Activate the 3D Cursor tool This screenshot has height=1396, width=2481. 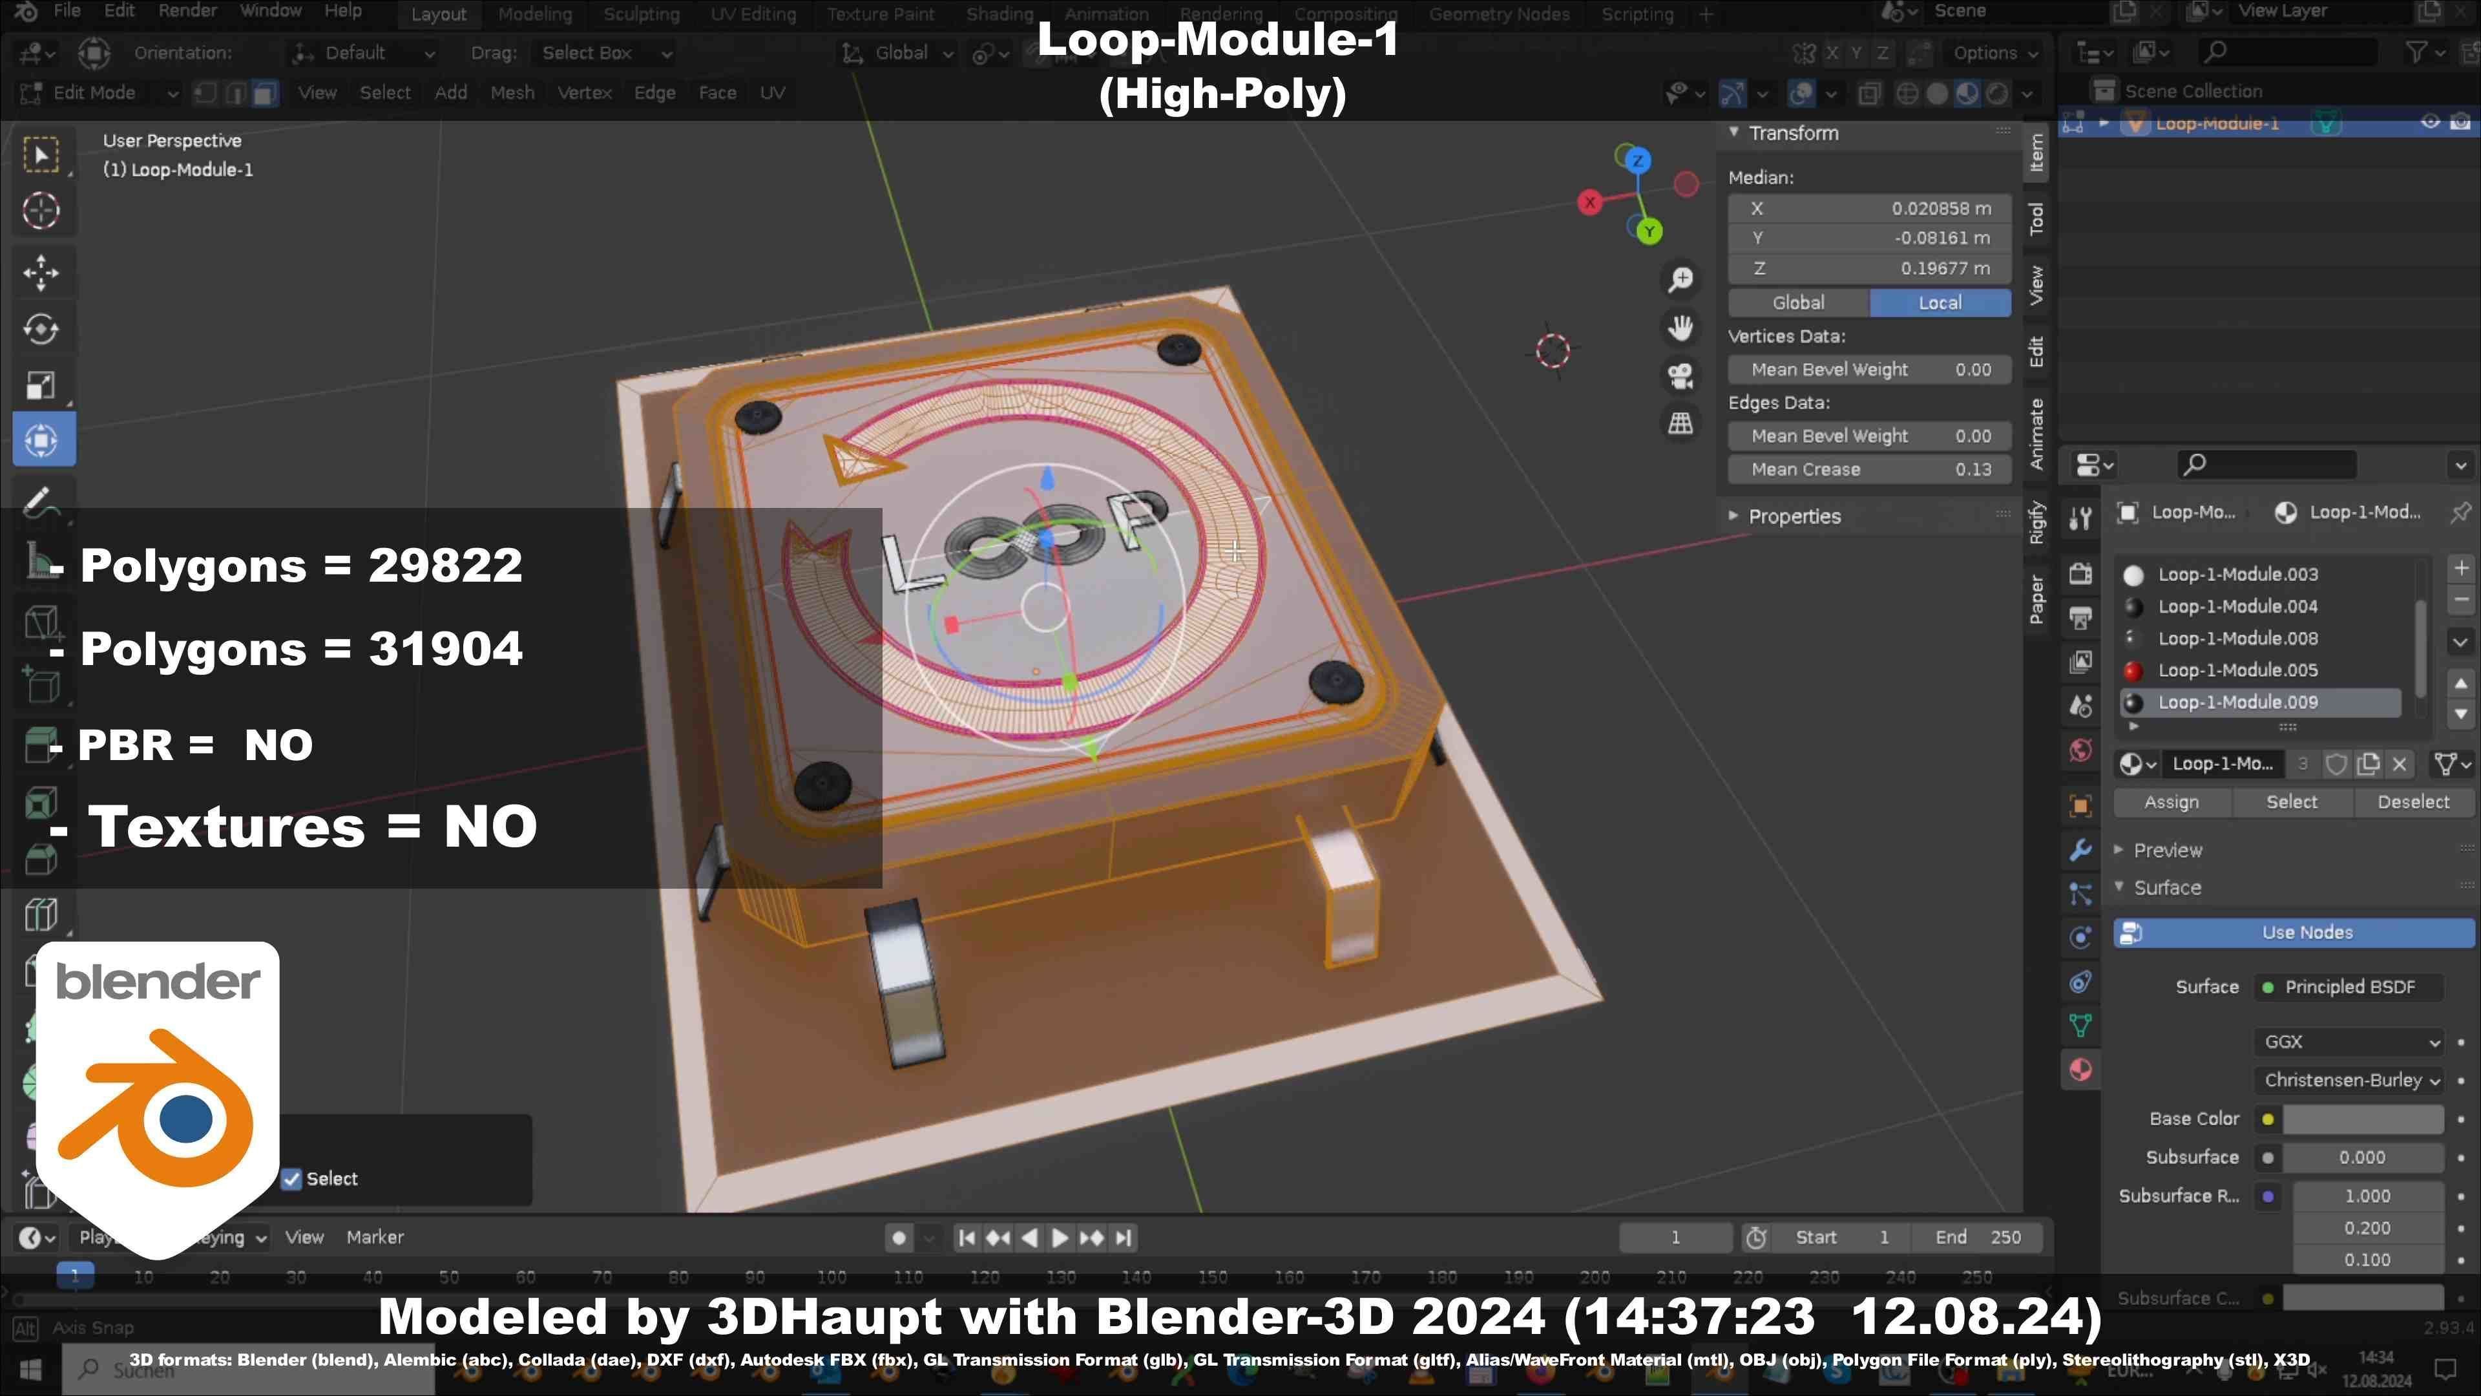coord(41,211)
